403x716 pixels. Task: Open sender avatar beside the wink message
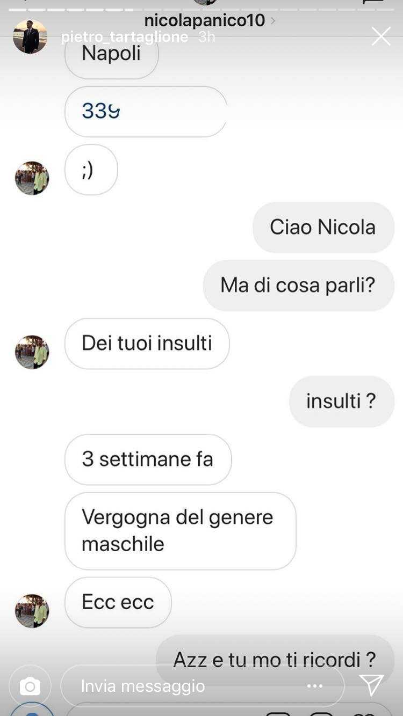pos(32,178)
